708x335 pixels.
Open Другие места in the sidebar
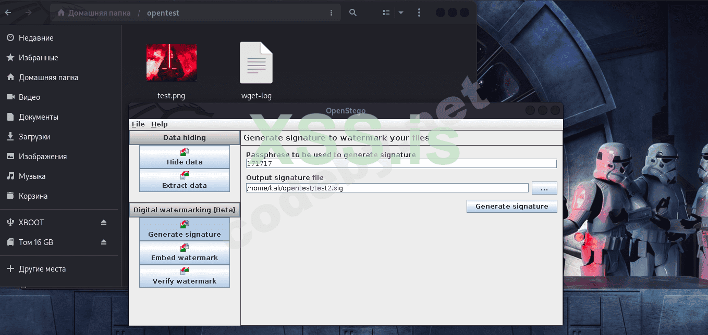[60, 269]
